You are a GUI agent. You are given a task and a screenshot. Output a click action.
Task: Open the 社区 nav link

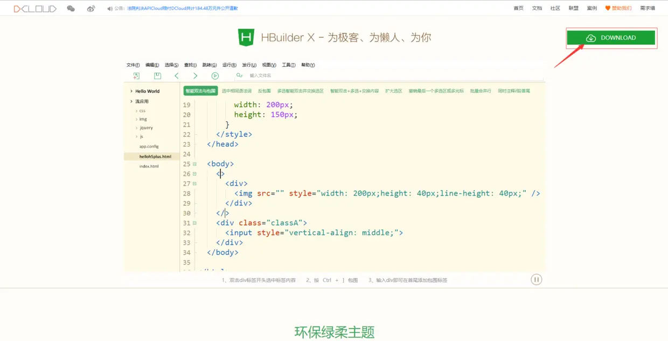point(555,8)
